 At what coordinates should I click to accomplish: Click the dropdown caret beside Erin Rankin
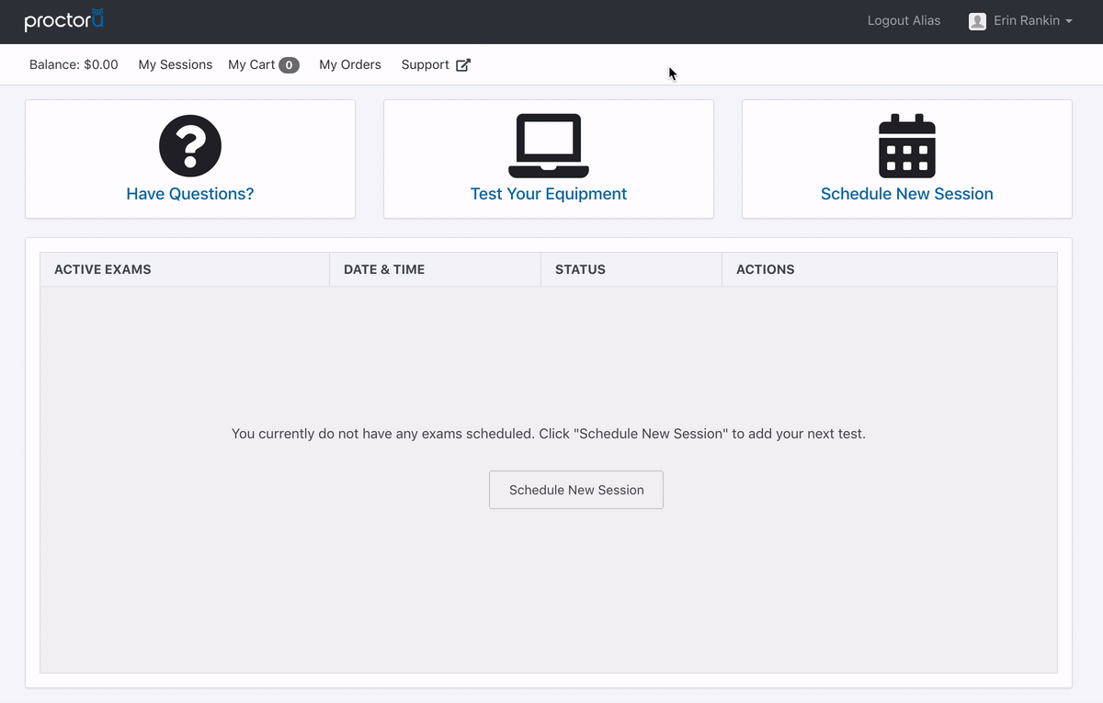point(1069,21)
